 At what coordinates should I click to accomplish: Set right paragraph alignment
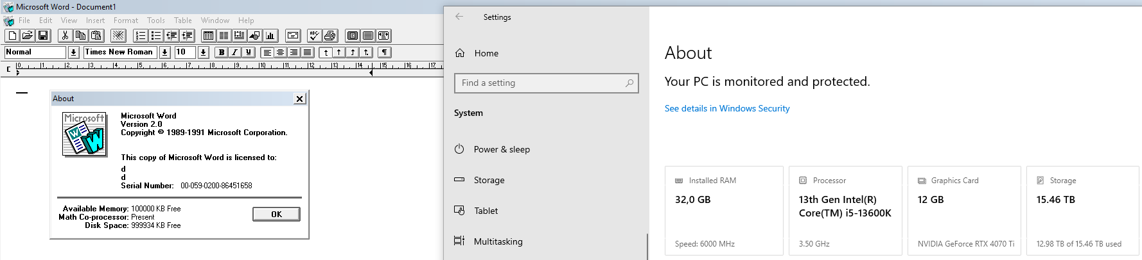[294, 53]
